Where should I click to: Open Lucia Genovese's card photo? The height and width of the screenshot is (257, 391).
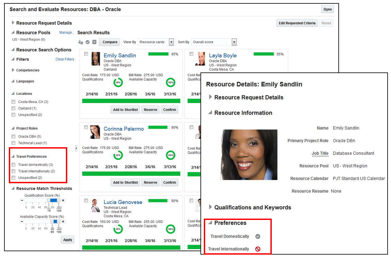point(95,205)
